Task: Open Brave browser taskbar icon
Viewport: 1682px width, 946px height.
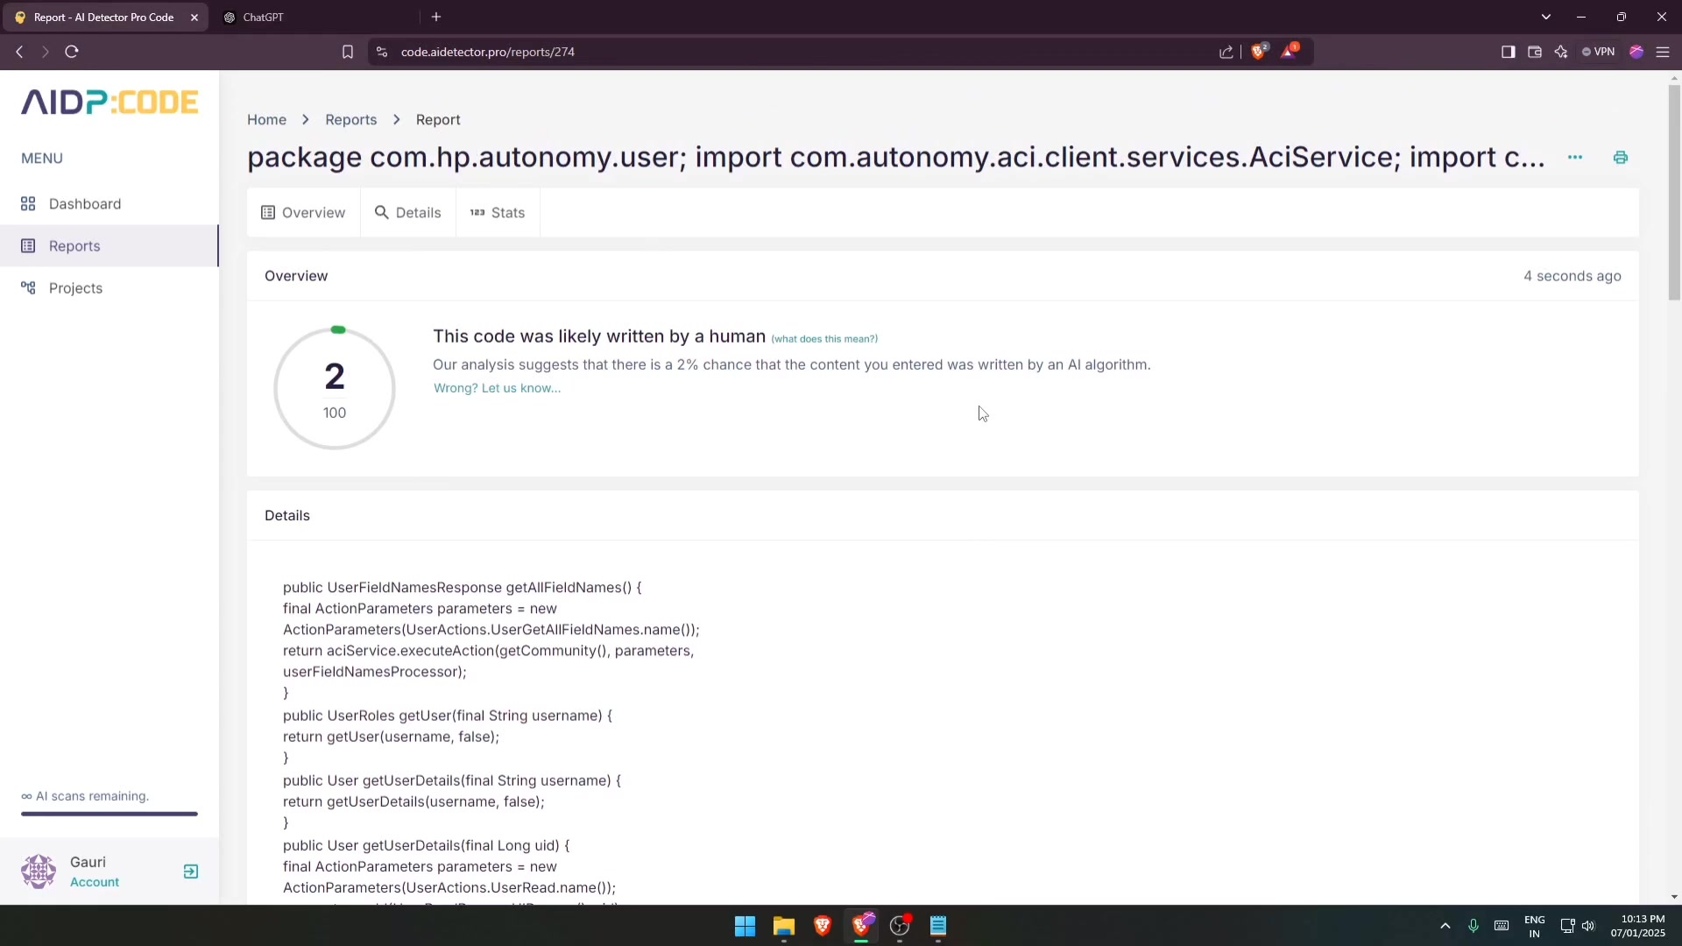Action: click(822, 927)
